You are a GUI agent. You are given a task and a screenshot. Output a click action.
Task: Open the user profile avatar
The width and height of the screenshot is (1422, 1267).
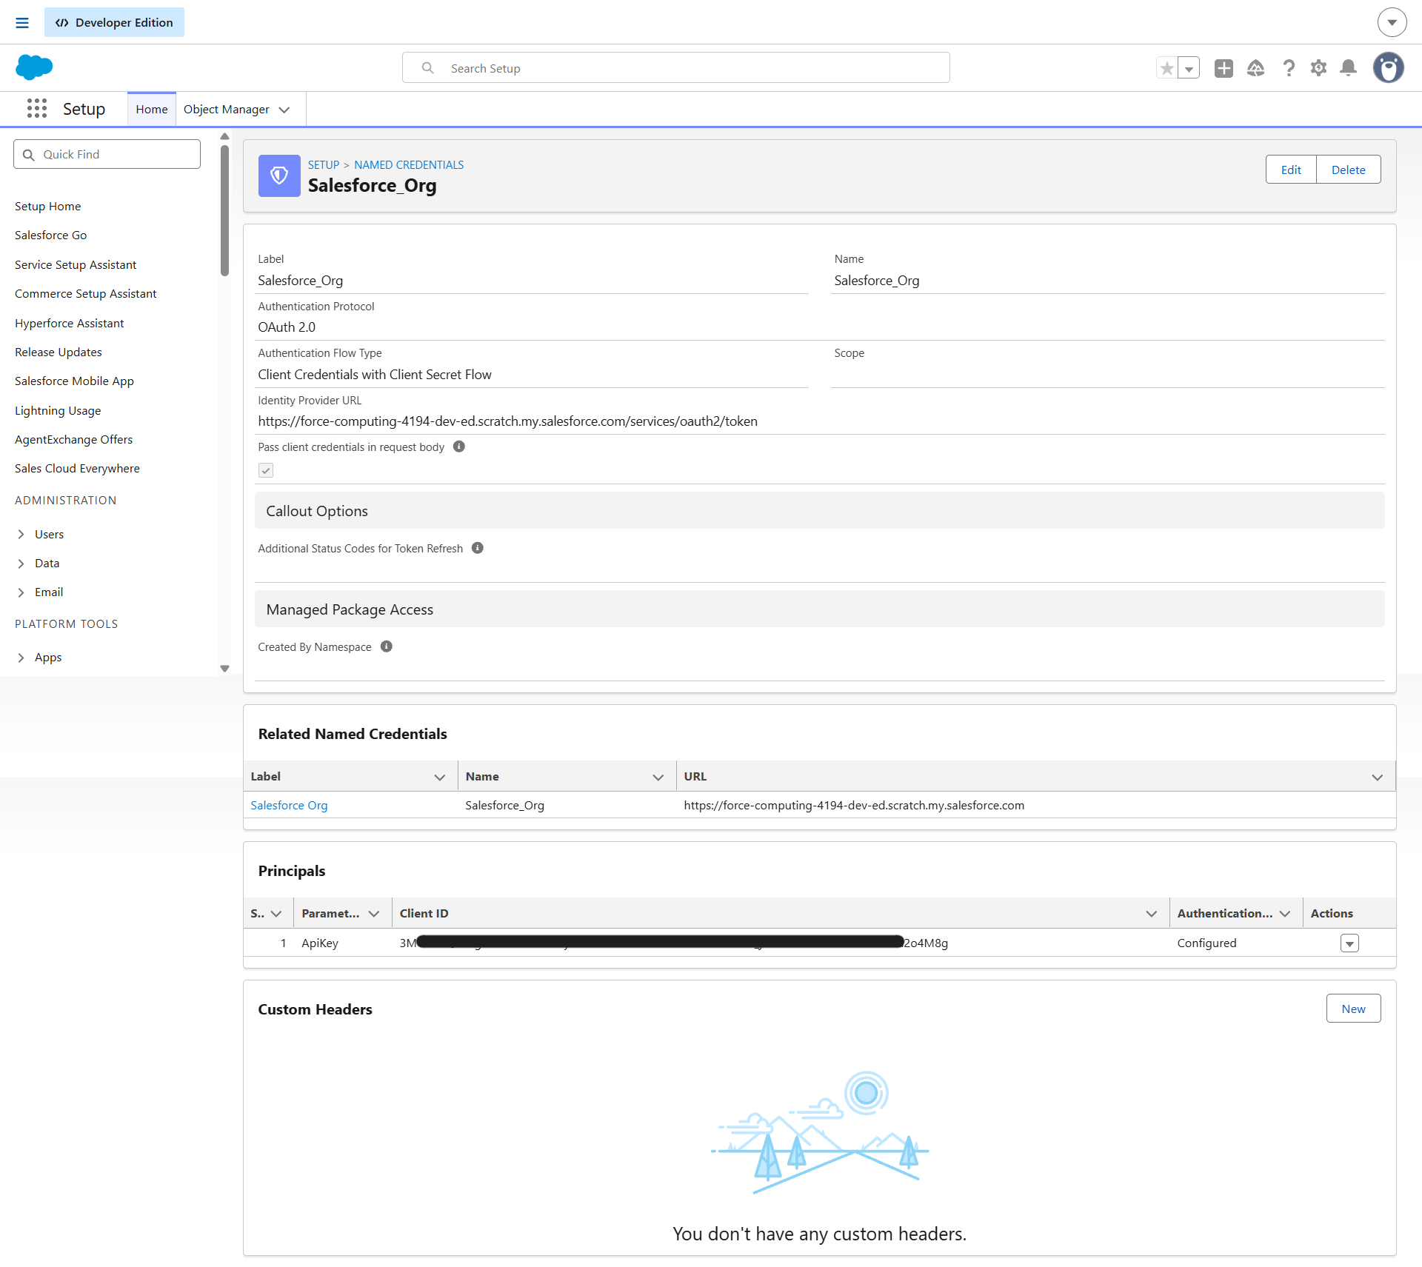[x=1389, y=67]
